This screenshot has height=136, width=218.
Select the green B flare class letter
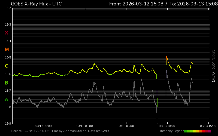click(6, 83)
